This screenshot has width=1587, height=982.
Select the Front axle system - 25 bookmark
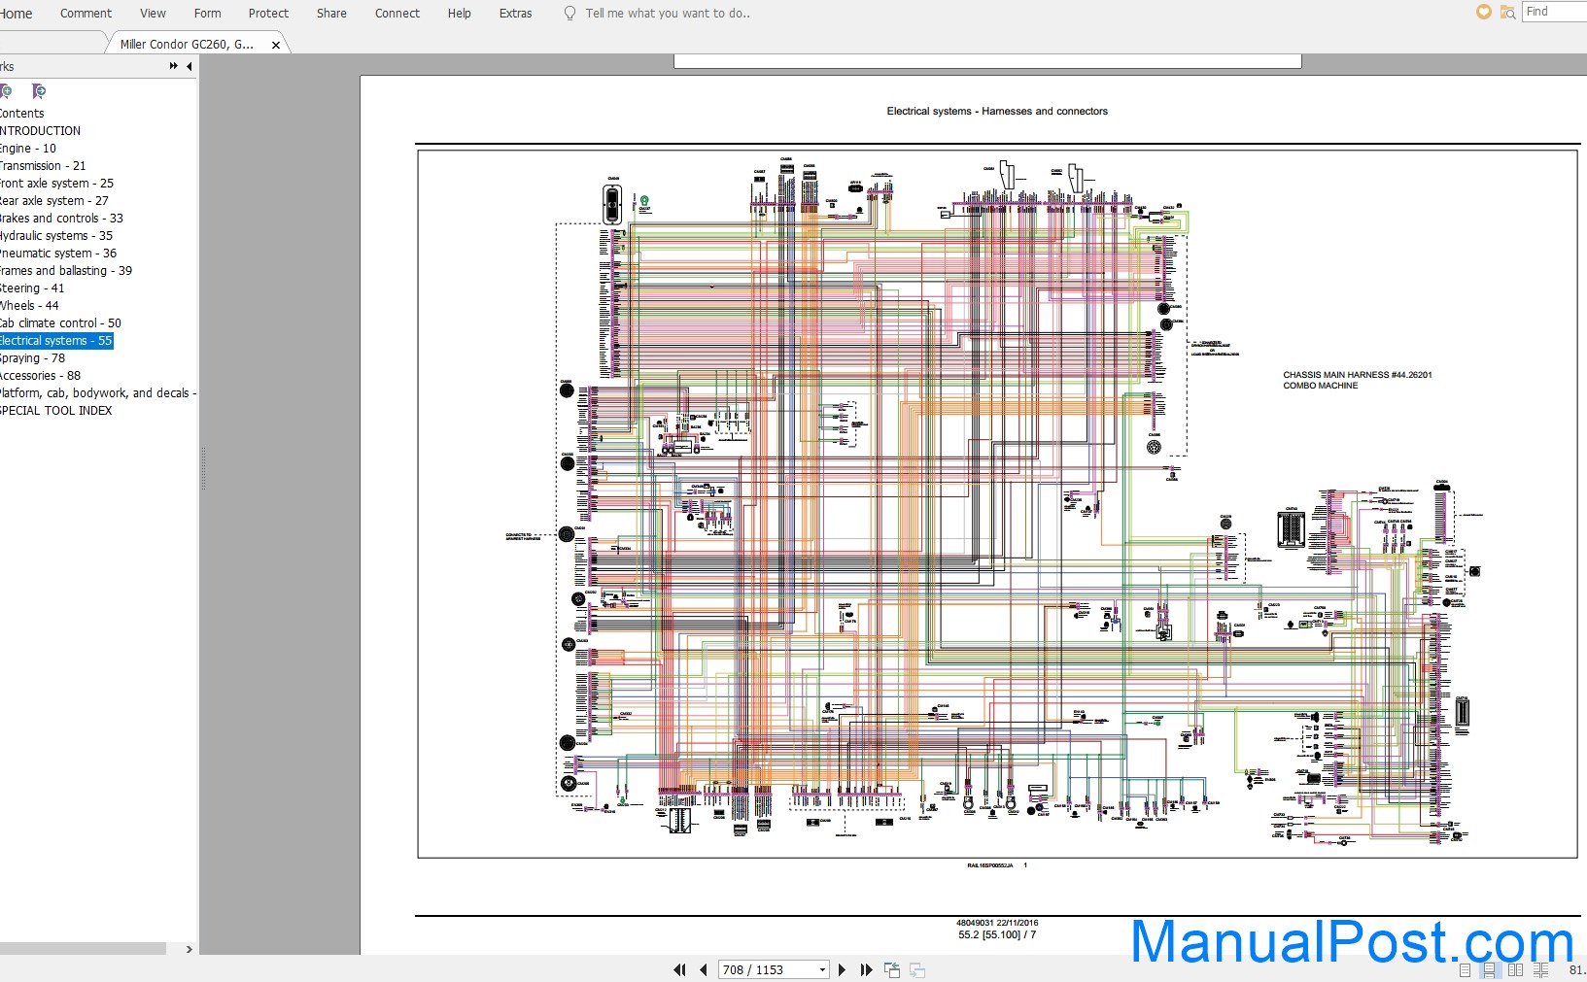pyautogui.click(x=56, y=184)
